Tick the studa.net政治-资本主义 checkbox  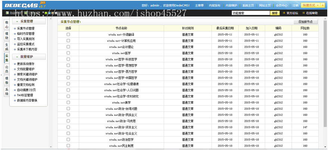[x=68, y=127]
